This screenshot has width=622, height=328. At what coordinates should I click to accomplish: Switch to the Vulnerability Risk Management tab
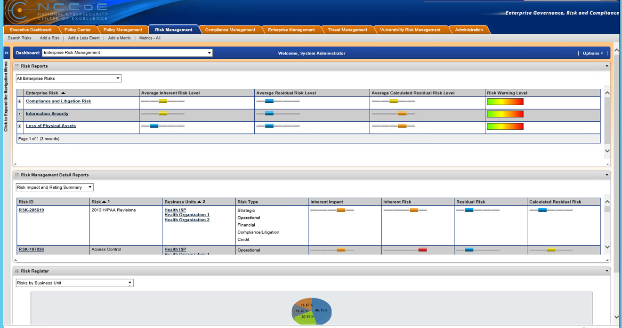click(410, 30)
